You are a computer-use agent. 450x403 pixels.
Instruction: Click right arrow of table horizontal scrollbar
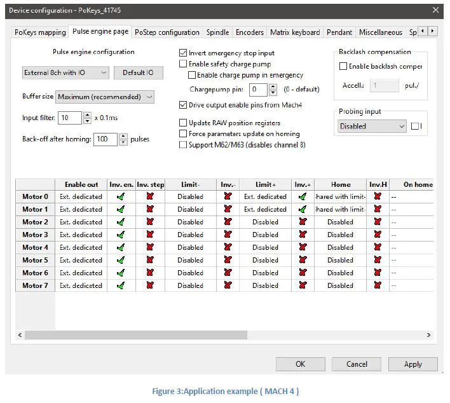pyautogui.click(x=428, y=335)
